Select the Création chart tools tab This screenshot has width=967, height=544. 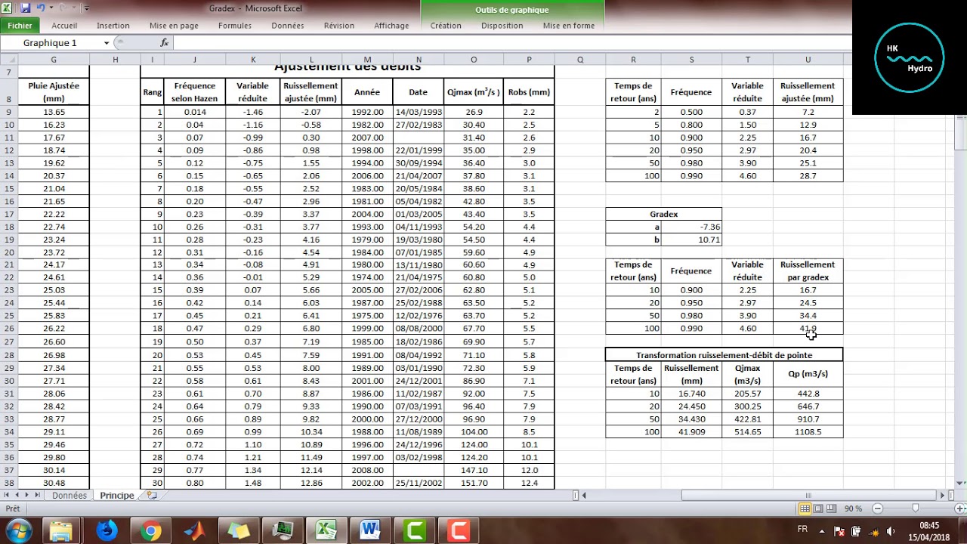[446, 26]
